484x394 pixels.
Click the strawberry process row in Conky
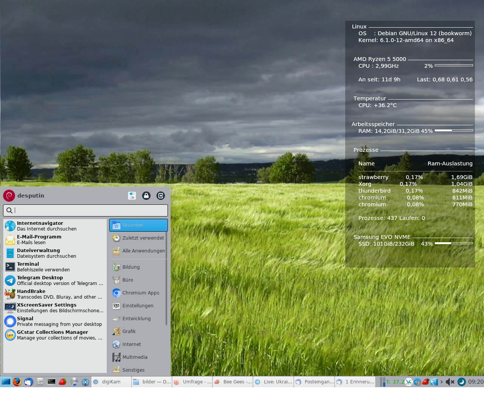(415, 177)
